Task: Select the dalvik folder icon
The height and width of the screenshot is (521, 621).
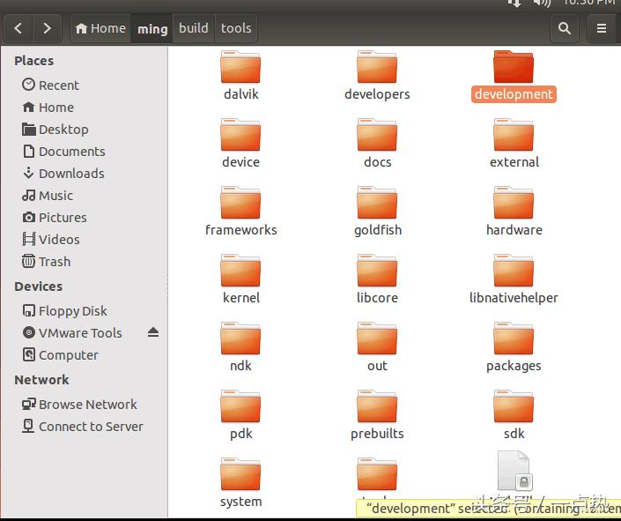Action: [240, 67]
